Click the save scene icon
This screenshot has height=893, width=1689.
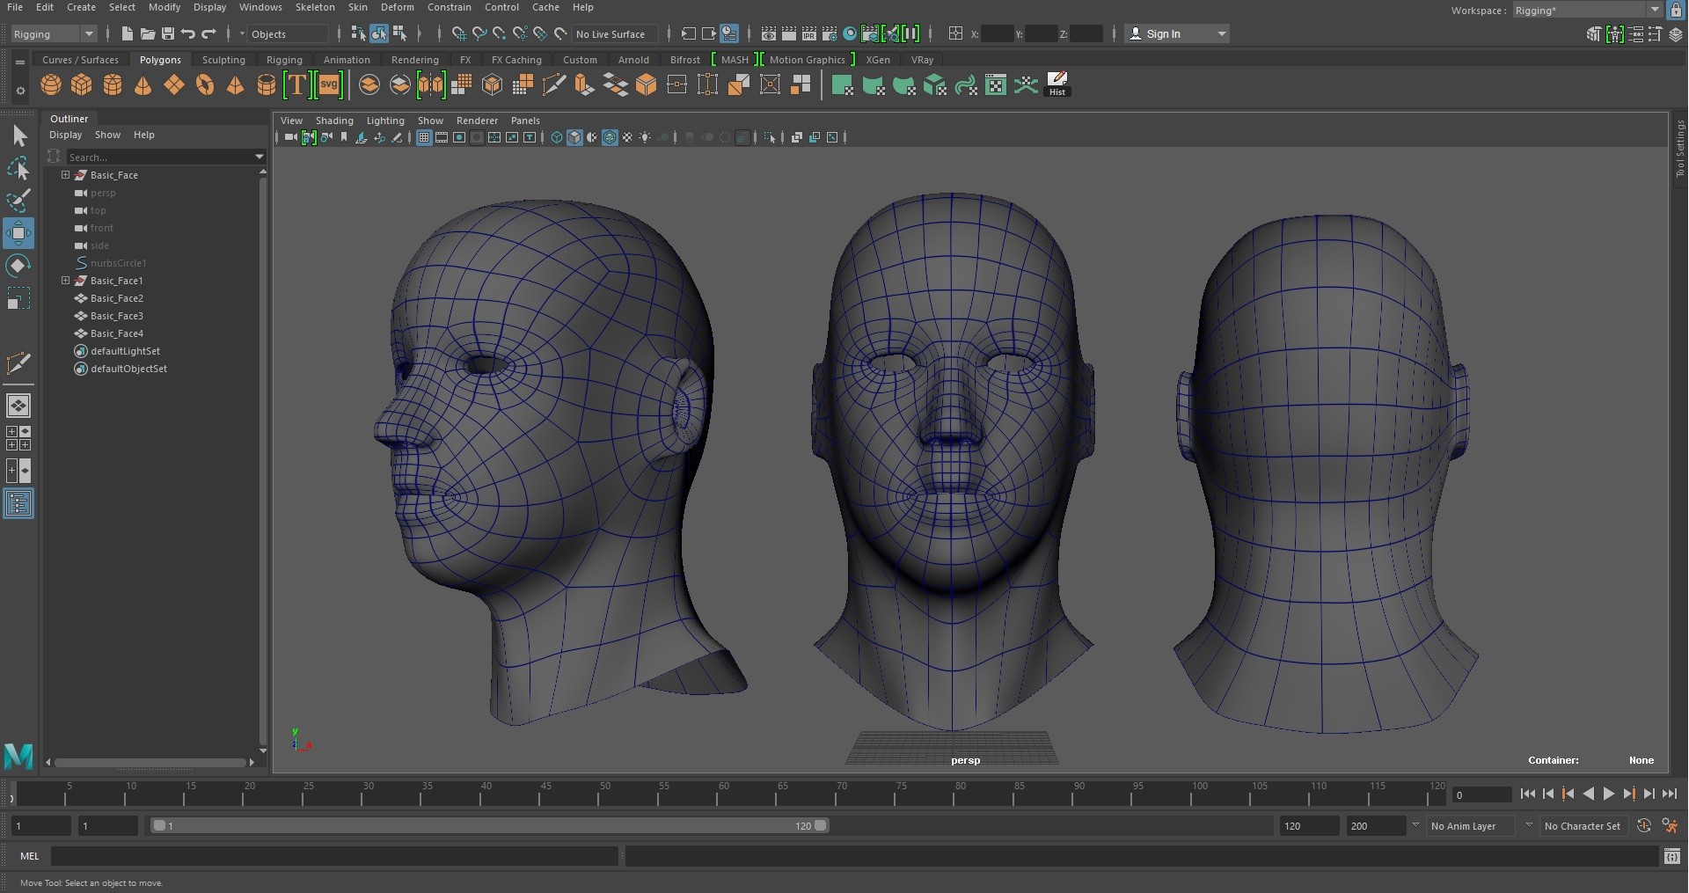(x=167, y=33)
